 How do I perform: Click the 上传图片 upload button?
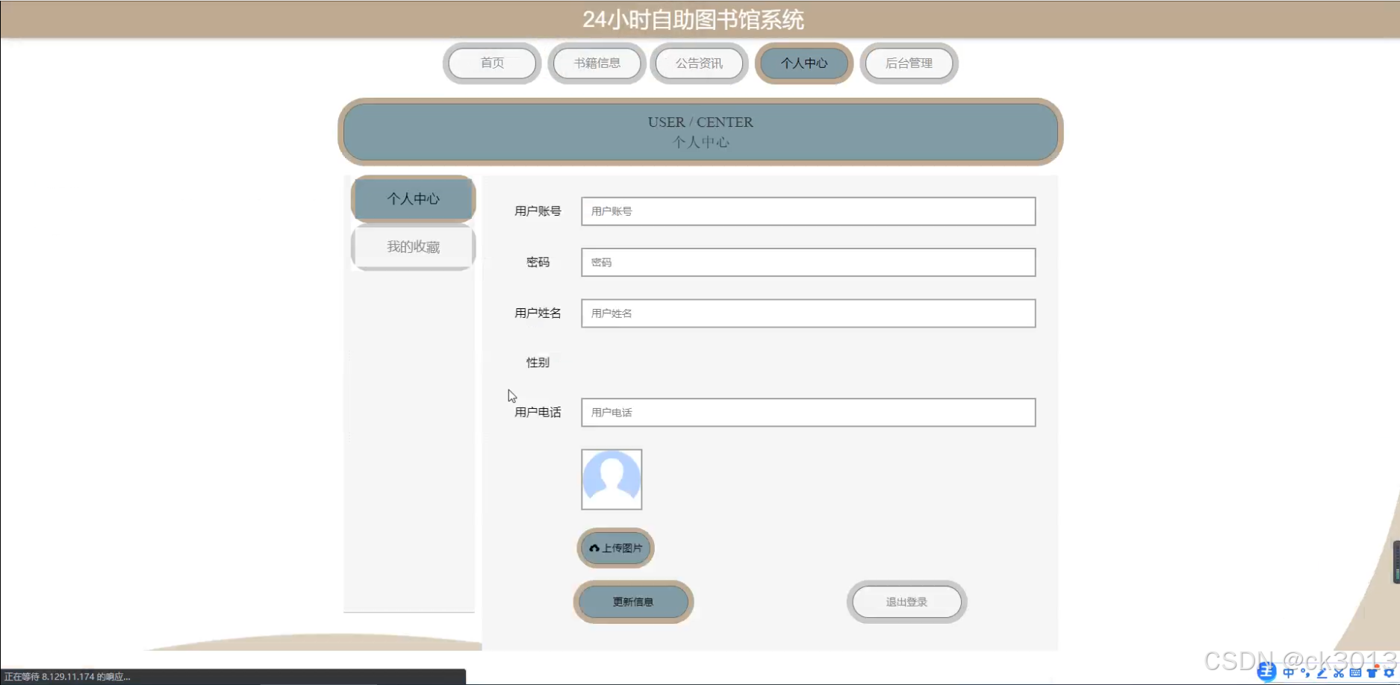tap(615, 548)
